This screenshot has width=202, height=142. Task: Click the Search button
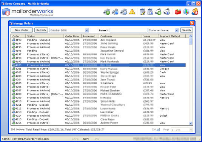pos(187,30)
